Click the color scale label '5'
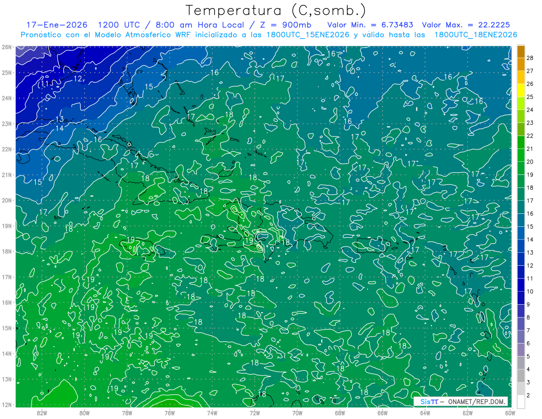Screen dimensions: 542x419 click(528, 356)
